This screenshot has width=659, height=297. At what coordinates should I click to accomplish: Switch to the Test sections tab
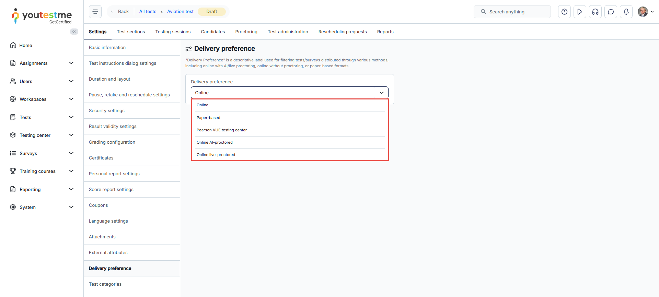pos(131,32)
